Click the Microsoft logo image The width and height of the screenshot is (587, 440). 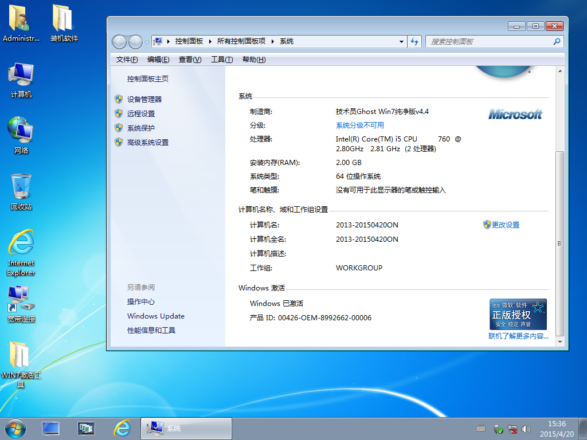515,114
